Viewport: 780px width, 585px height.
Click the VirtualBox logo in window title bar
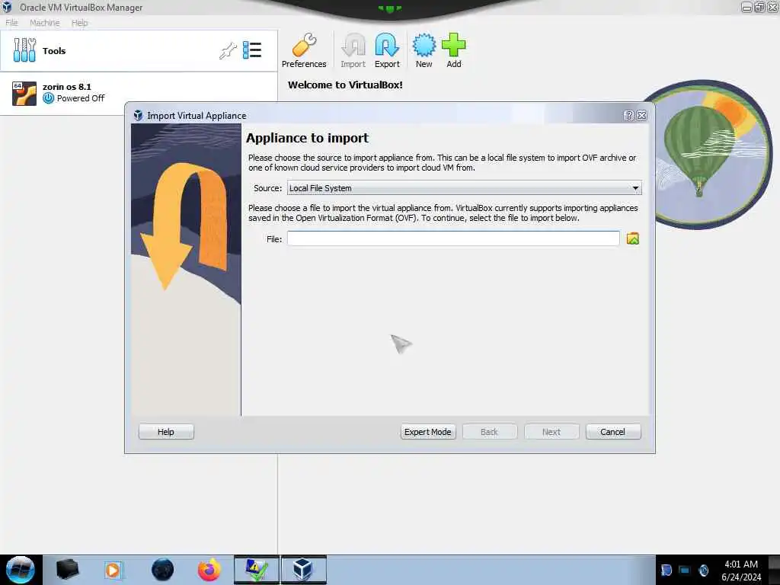[7, 7]
